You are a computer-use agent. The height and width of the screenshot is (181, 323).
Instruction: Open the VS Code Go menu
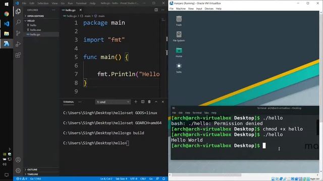coord(63,4)
